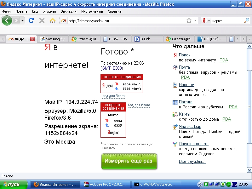Click the 'Все службы...' link
Image resolution: width=252 pixels, height=189 pixels.
[192, 161]
